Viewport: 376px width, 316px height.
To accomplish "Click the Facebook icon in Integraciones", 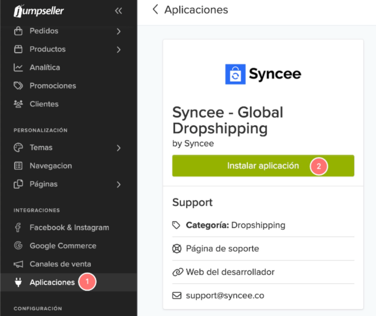I will (18, 228).
